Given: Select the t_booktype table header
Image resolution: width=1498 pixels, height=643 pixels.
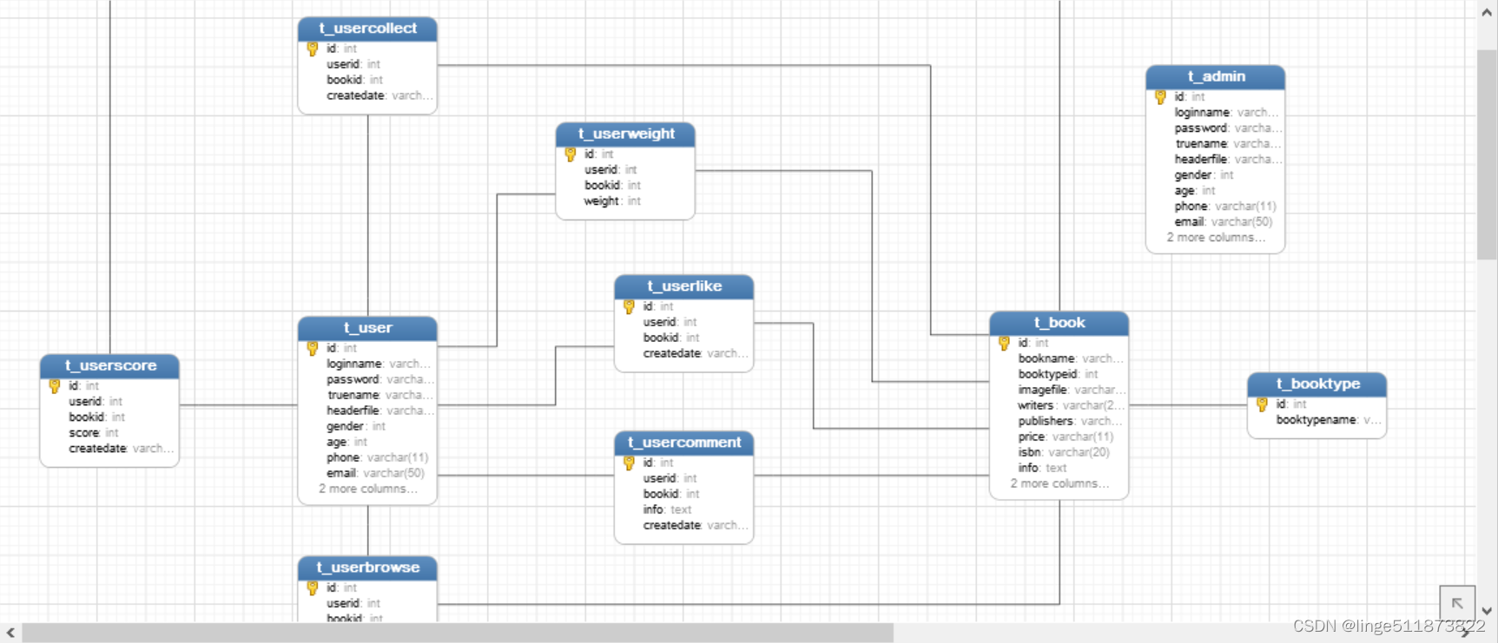Looking at the screenshot, I should (1317, 384).
